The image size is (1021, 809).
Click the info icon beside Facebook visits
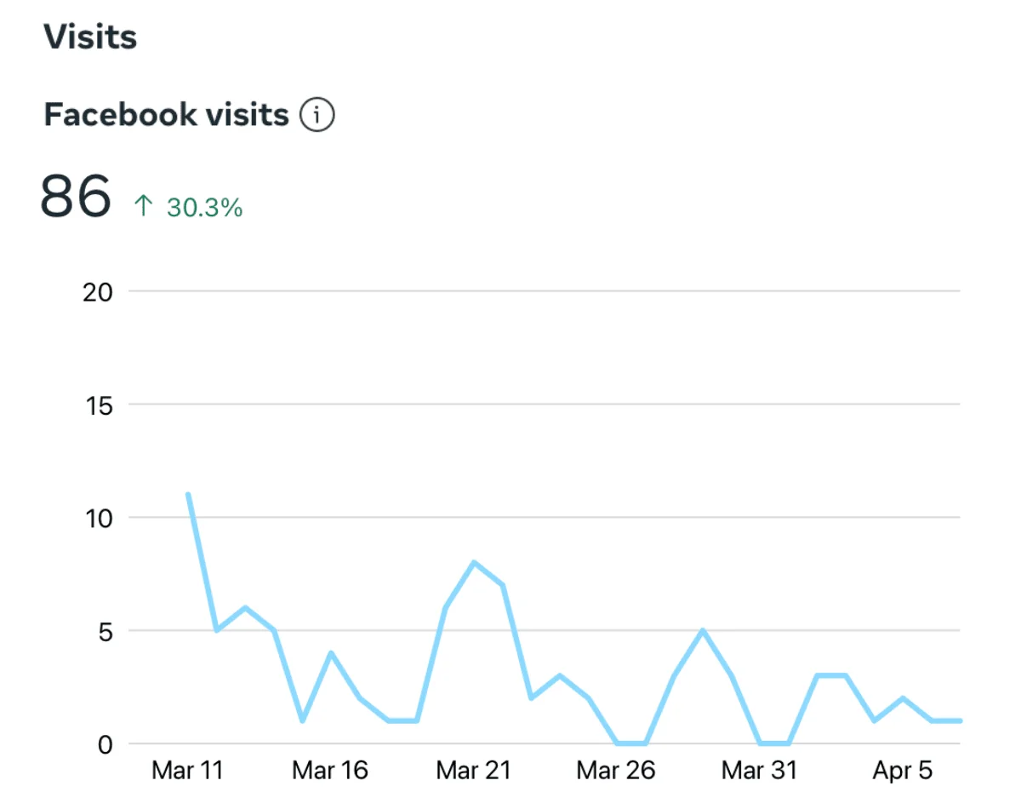[x=317, y=115]
